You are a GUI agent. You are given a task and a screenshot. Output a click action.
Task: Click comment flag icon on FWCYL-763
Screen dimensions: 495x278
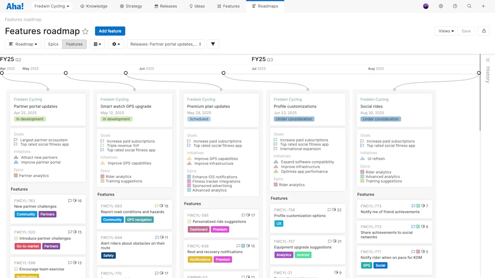[70, 201]
